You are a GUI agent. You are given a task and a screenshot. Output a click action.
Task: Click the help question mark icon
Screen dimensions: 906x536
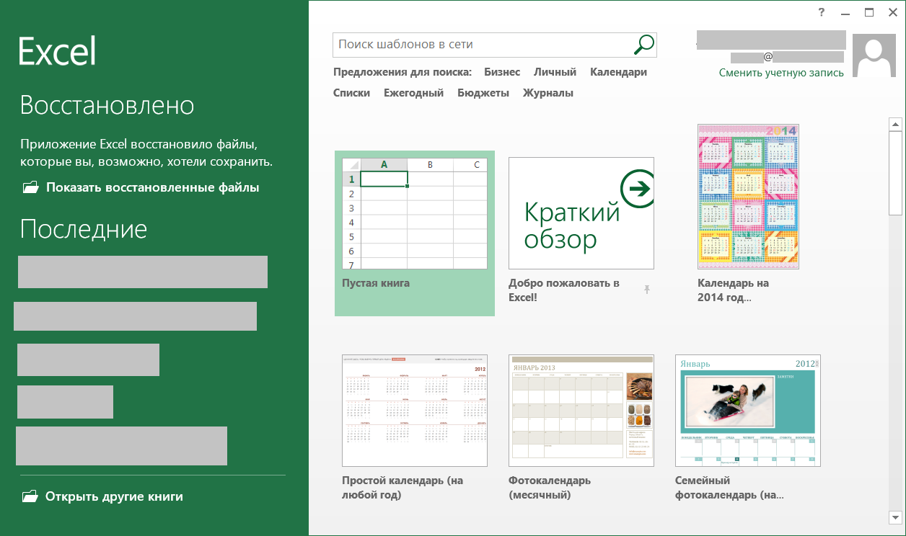(822, 12)
